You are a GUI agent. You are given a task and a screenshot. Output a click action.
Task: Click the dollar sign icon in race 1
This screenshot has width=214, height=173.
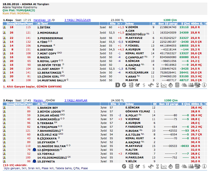tap(144, 85)
